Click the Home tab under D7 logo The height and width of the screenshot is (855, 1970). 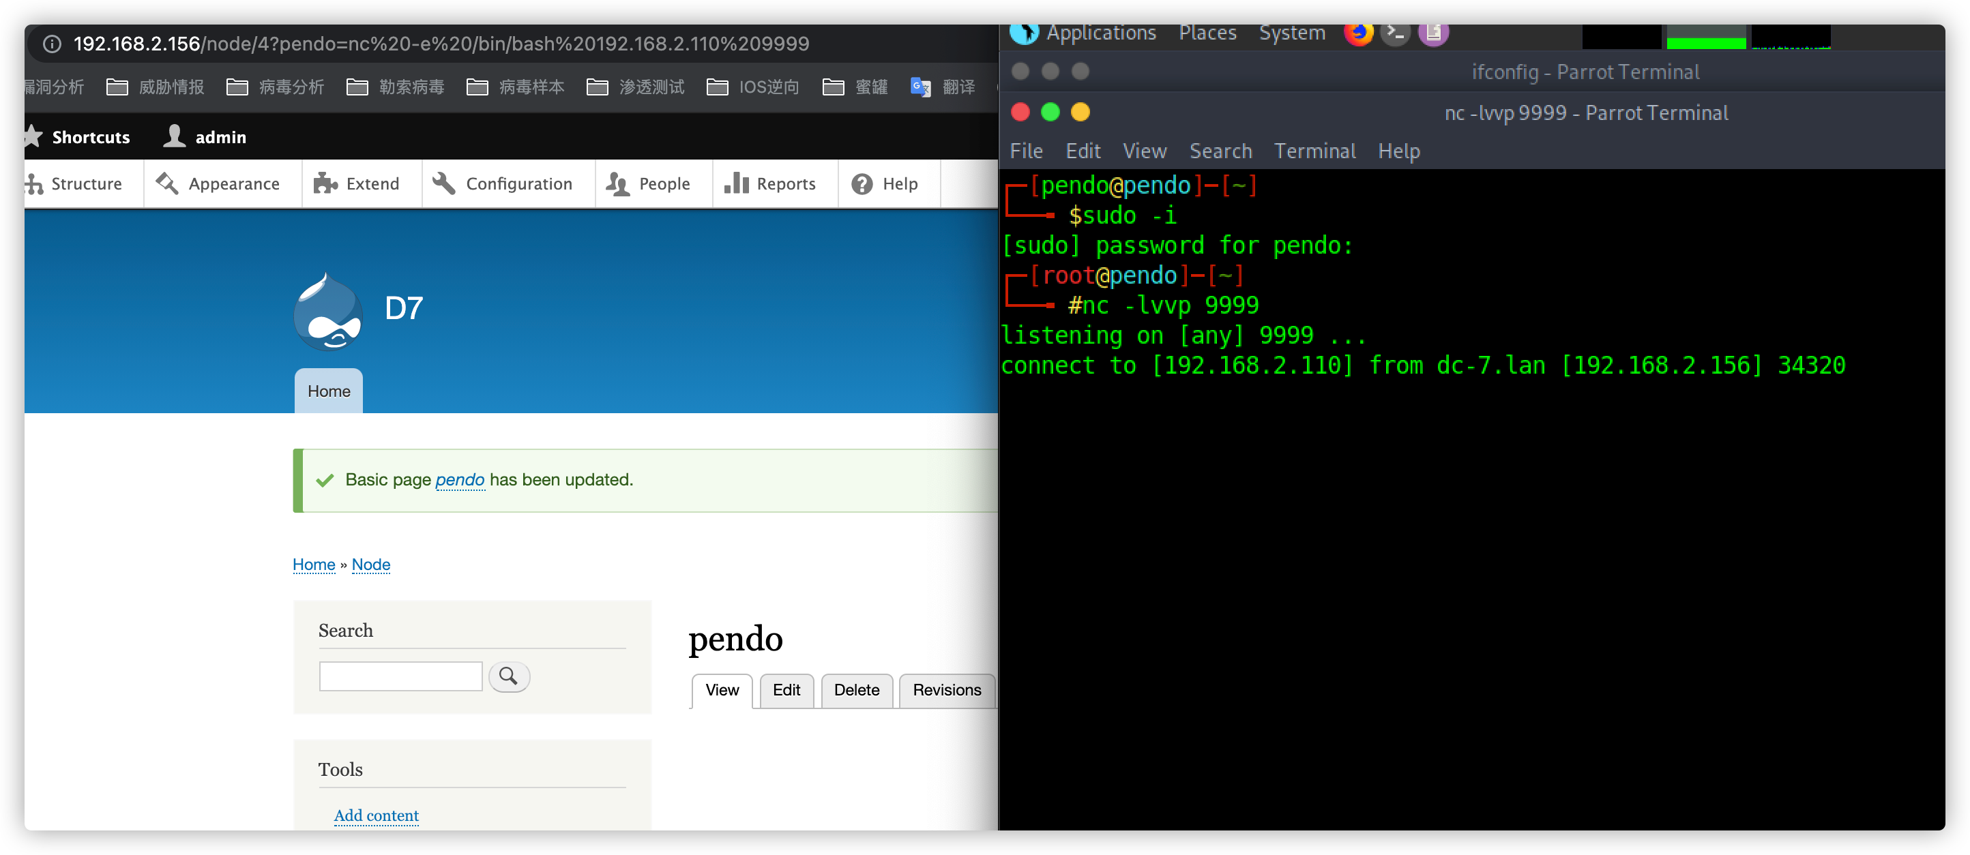coord(329,391)
